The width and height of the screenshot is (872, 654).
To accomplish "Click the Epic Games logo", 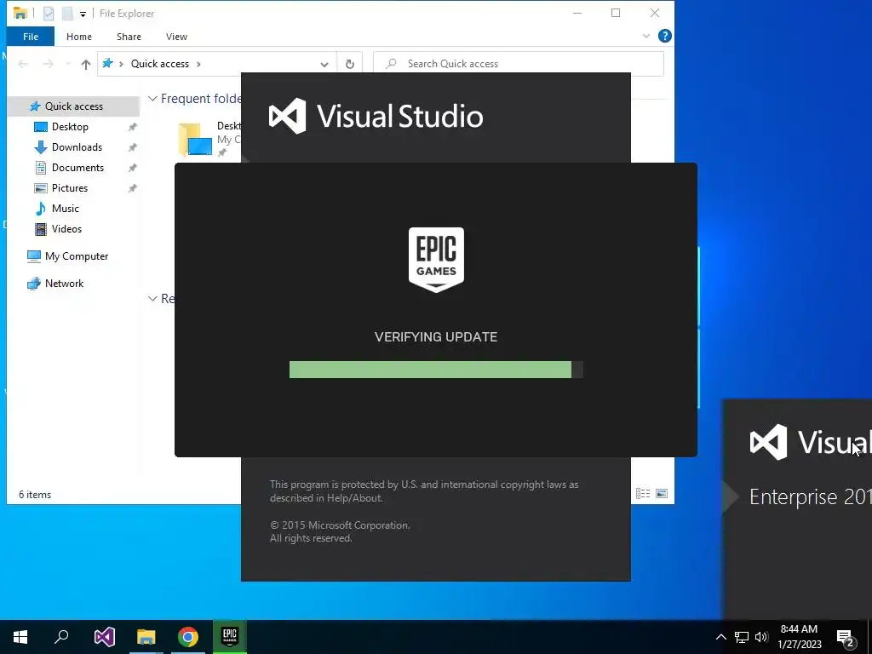I will pos(436,259).
